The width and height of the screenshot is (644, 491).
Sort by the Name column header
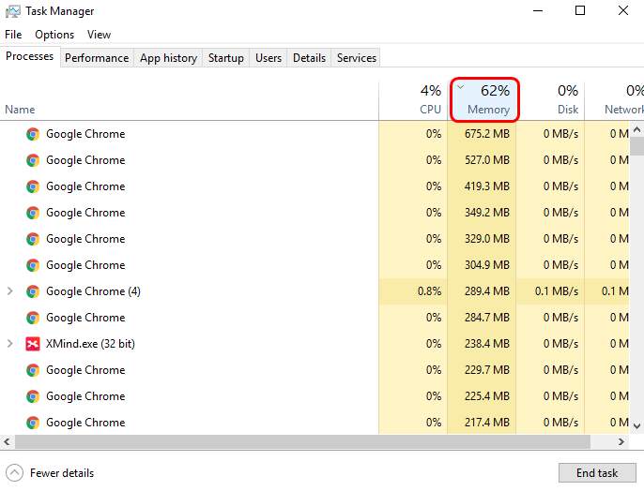click(189, 101)
